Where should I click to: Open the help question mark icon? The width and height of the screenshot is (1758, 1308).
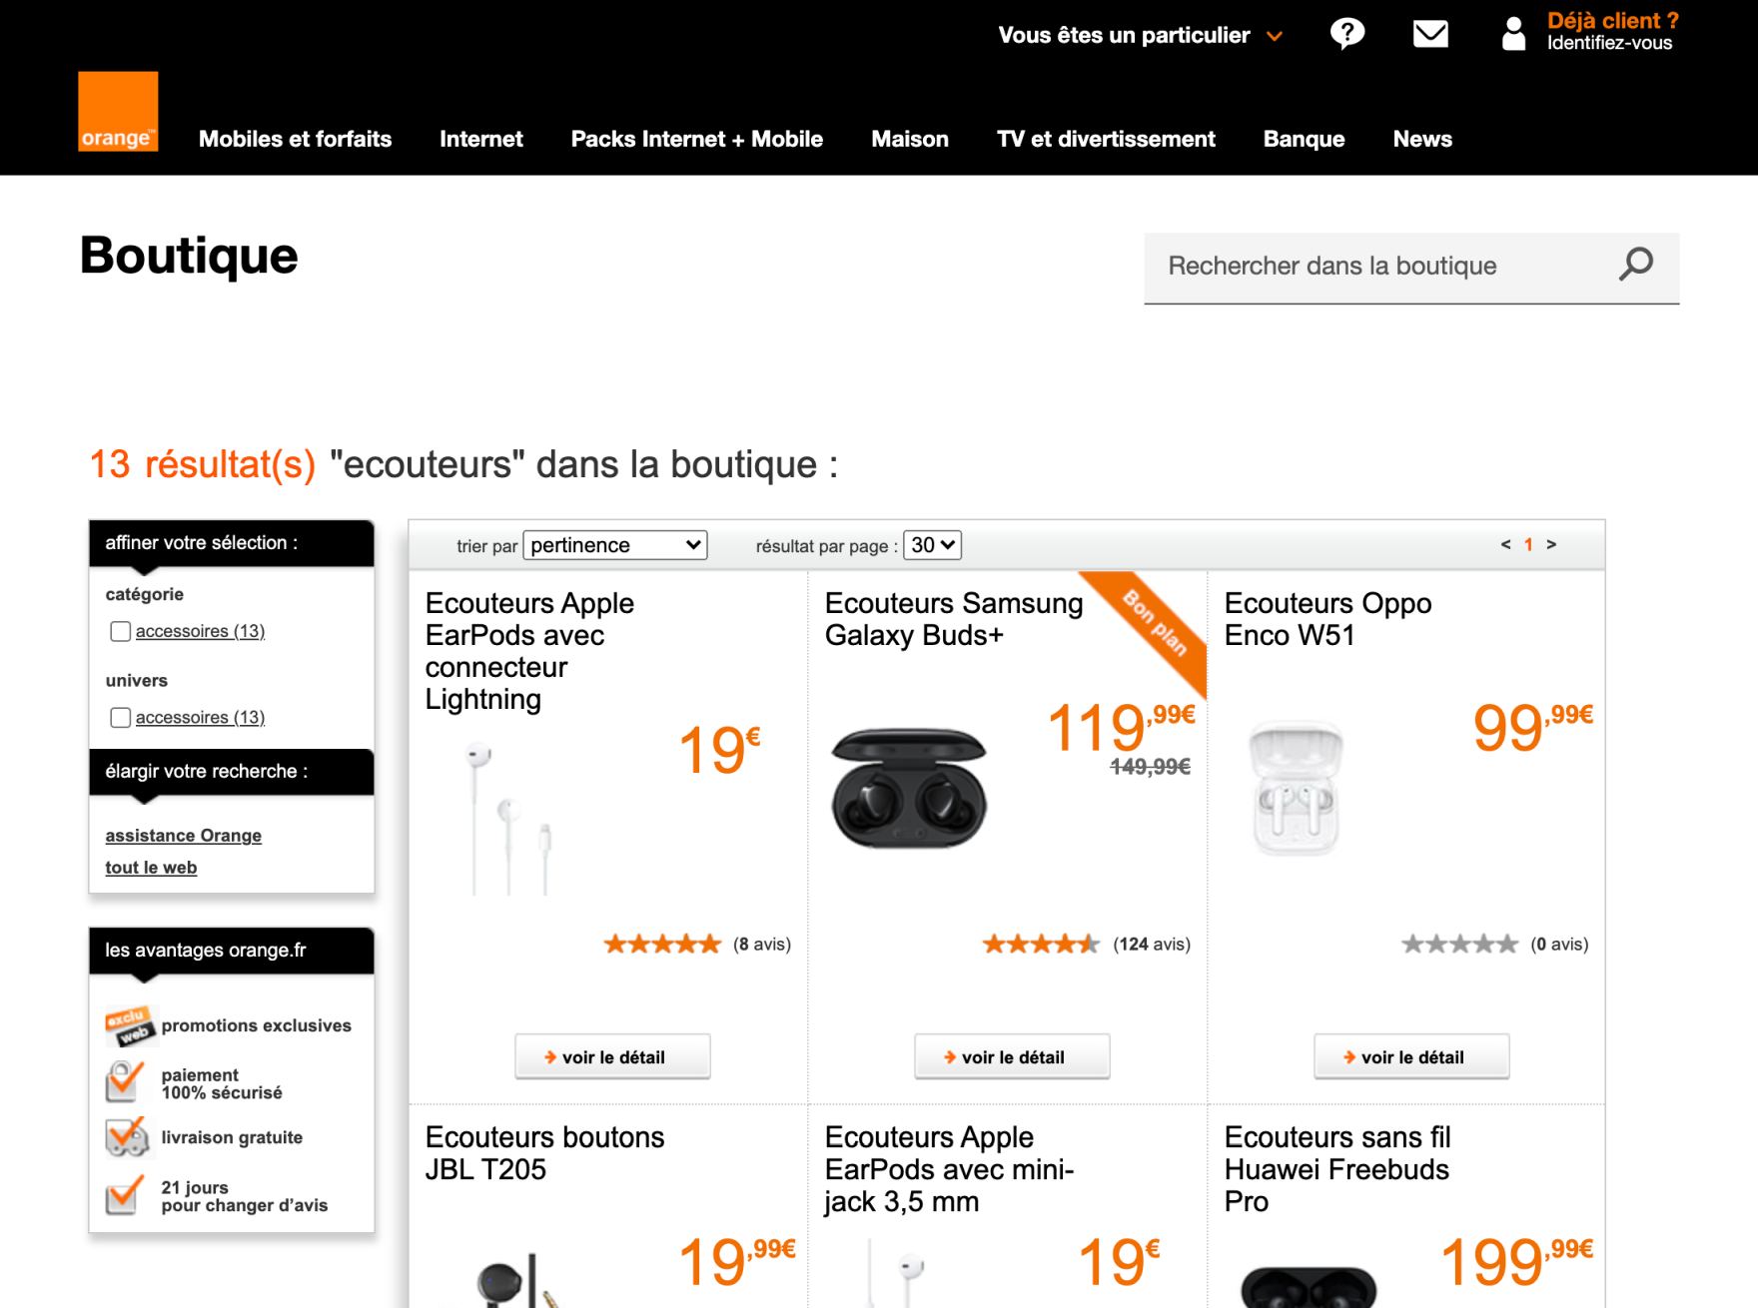point(1346,34)
